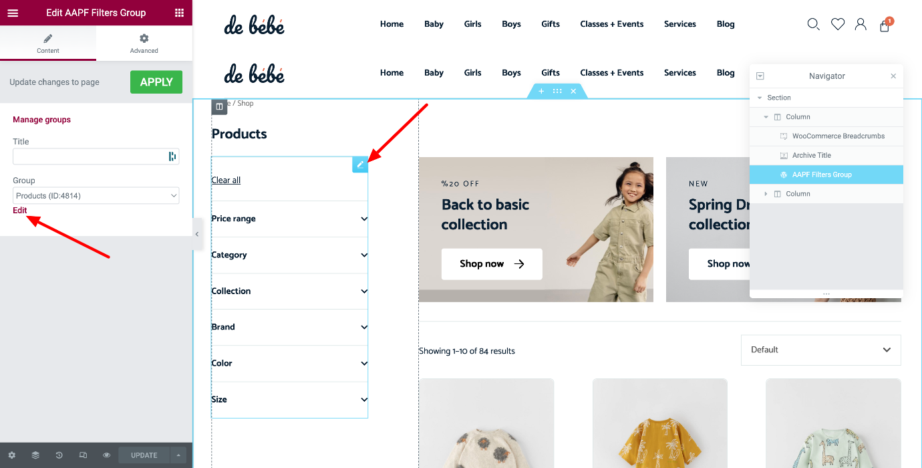The width and height of the screenshot is (922, 468).
Task: Open wishlist heart icon in header
Action: pos(838,24)
